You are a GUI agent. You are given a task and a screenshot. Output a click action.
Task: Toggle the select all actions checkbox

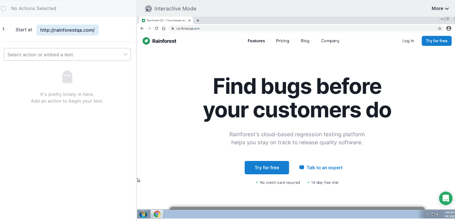[x=3, y=8]
